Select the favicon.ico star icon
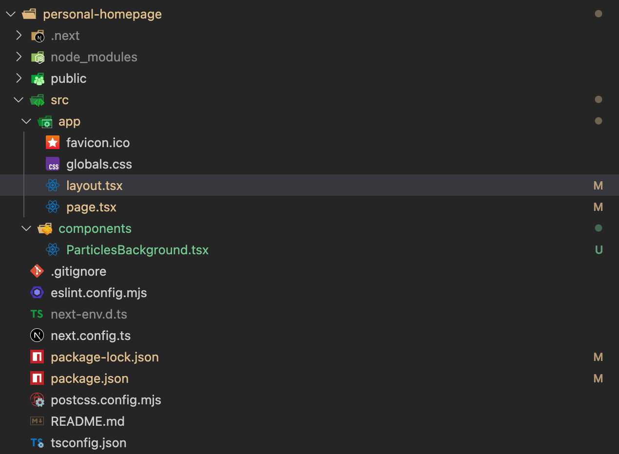The image size is (619, 454). click(x=53, y=142)
